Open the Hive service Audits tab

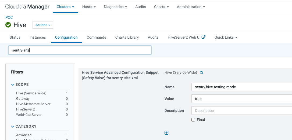(x=153, y=37)
